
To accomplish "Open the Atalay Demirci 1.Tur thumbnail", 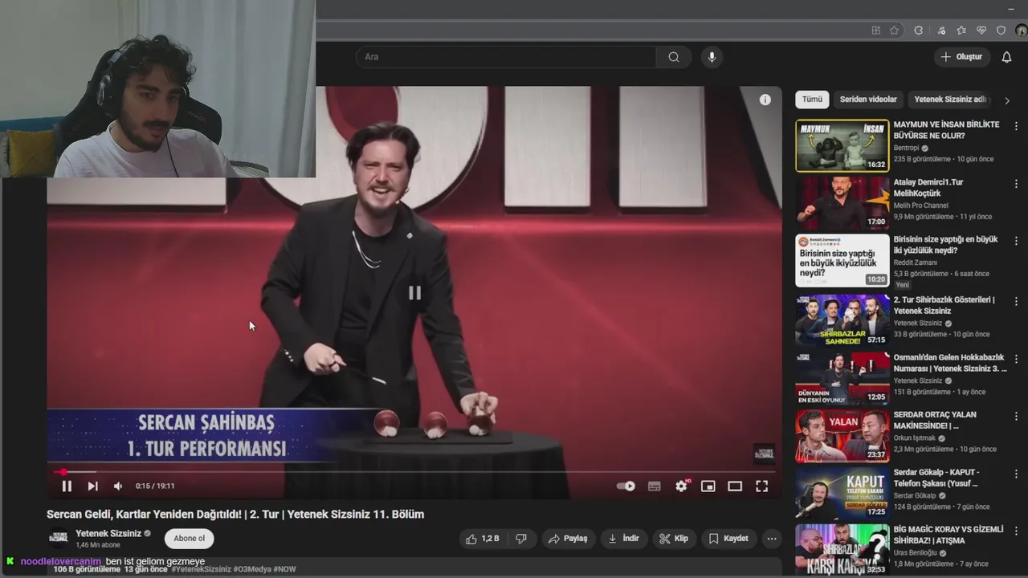I will pos(842,203).
